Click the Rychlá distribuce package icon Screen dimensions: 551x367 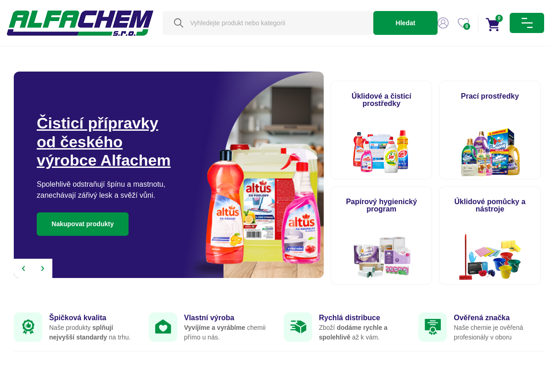298,327
